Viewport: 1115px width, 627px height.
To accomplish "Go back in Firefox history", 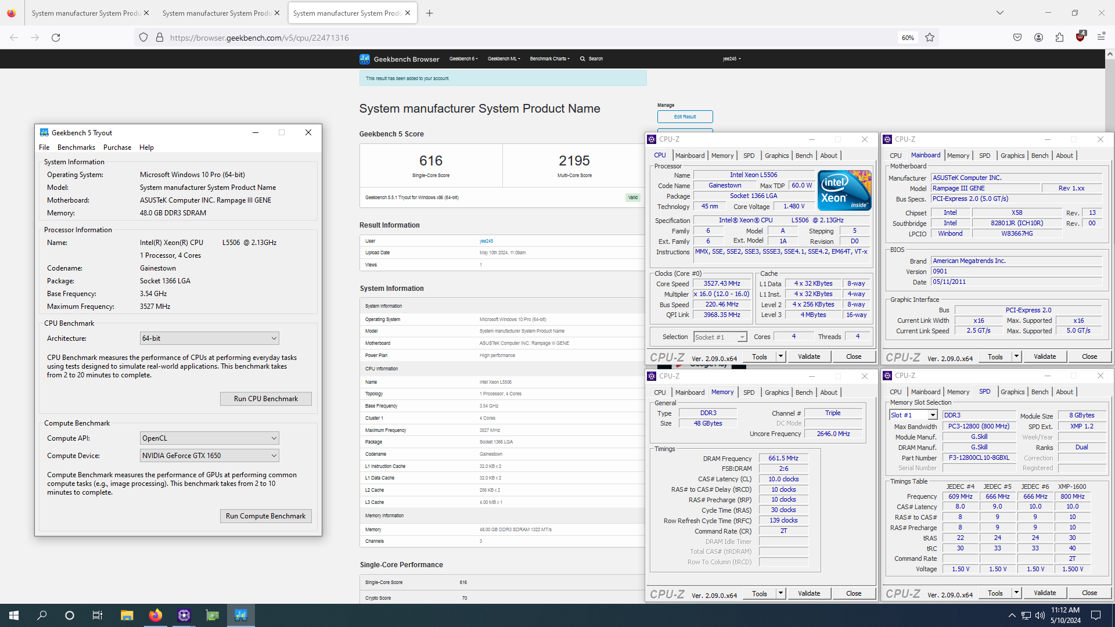I will (x=14, y=38).
